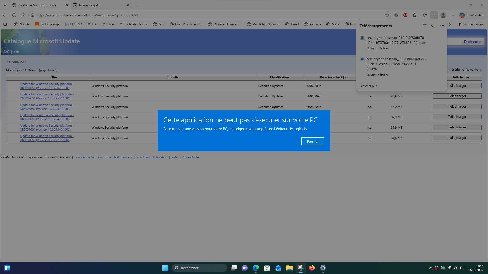Go back to previous page
Screen dimensions: 488x274
tap(5, 15)
